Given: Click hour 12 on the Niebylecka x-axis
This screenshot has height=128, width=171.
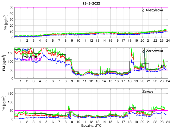Looking at the screenshot, I should 91,41.
